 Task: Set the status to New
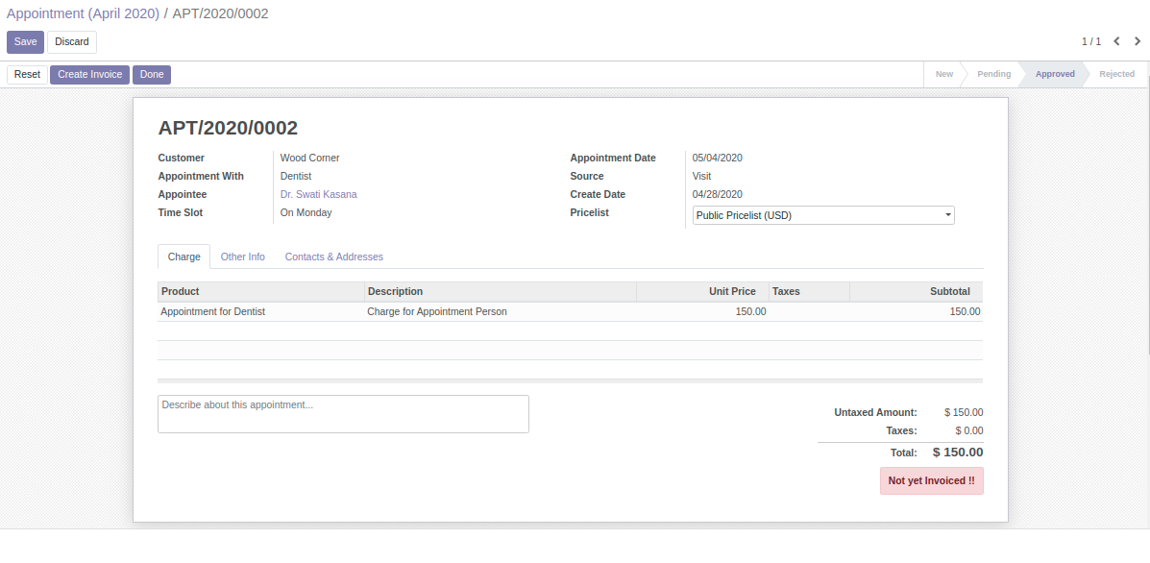(x=943, y=74)
